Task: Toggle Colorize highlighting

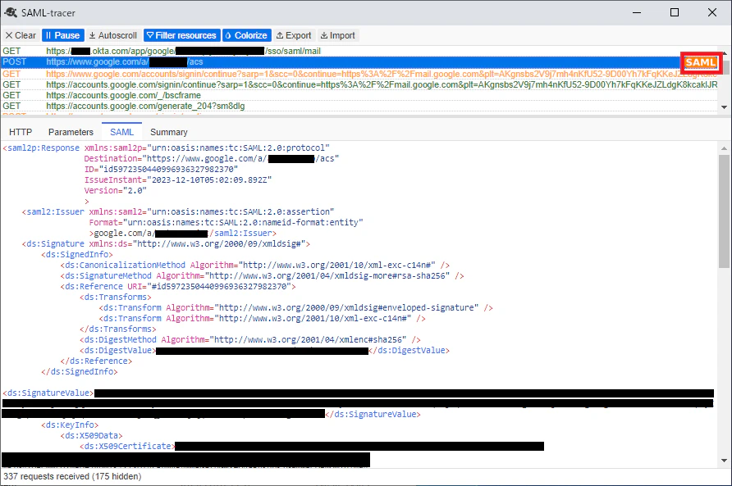Action: tap(246, 35)
